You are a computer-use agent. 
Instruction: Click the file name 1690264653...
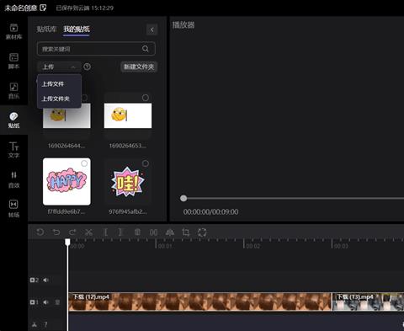coord(128,146)
